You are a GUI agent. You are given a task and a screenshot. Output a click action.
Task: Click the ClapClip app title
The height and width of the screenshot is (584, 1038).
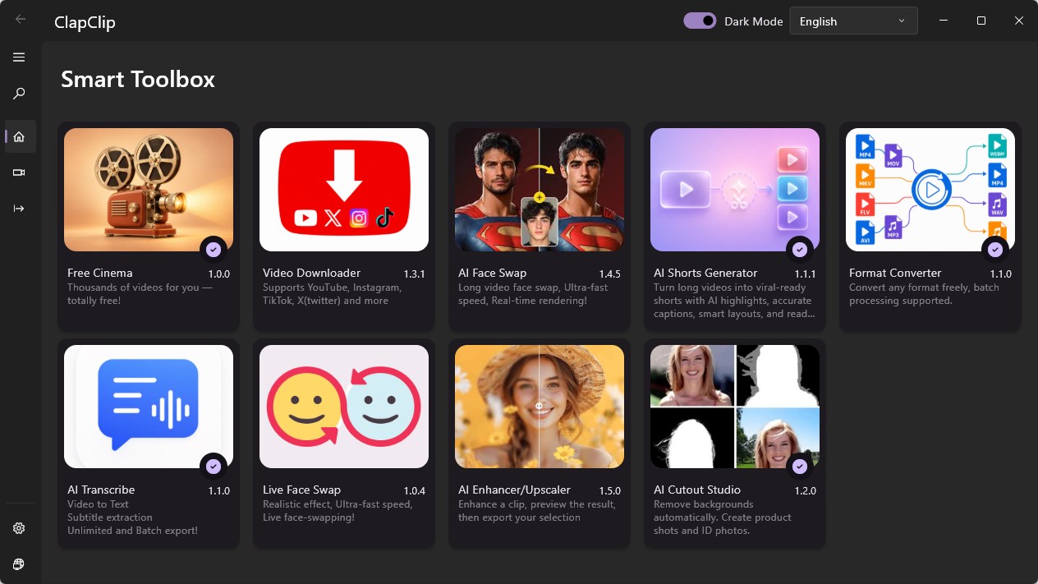coord(85,22)
